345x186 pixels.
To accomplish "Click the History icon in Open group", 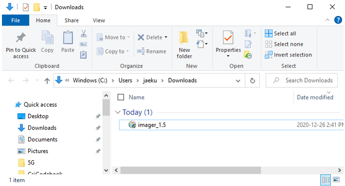I will click(x=248, y=55).
